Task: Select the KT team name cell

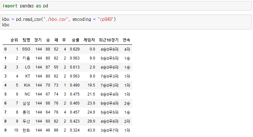Action: click(x=28, y=76)
